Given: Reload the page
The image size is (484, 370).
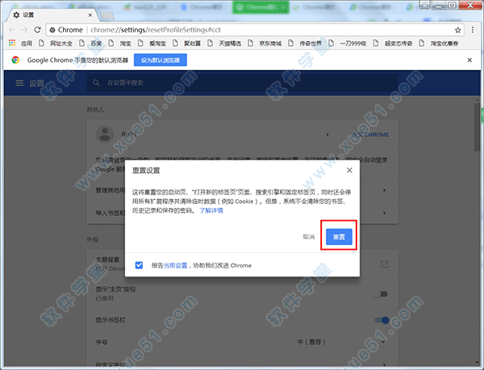Looking at the screenshot, I should coord(37,30).
